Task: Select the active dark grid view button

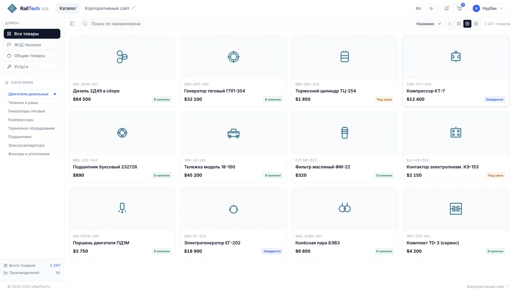Action: click(467, 24)
